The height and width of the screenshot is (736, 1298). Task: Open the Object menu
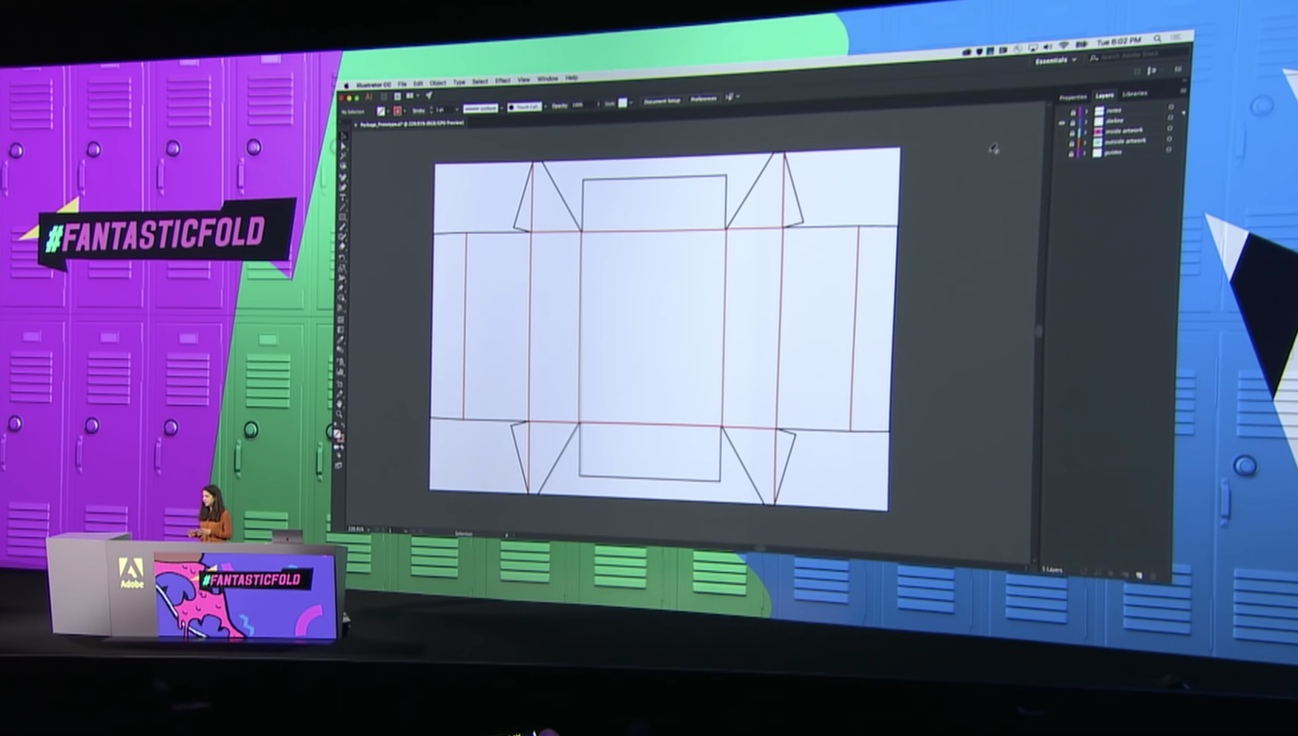[437, 83]
